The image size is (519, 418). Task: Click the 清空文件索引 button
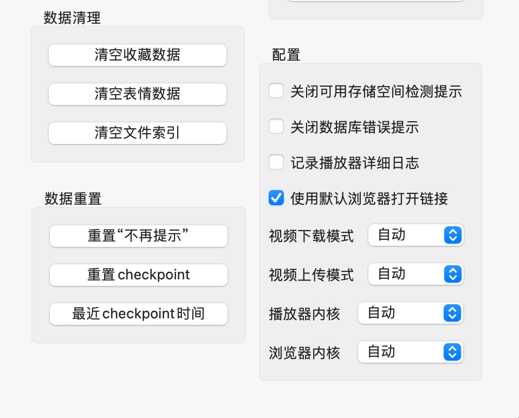tap(137, 133)
